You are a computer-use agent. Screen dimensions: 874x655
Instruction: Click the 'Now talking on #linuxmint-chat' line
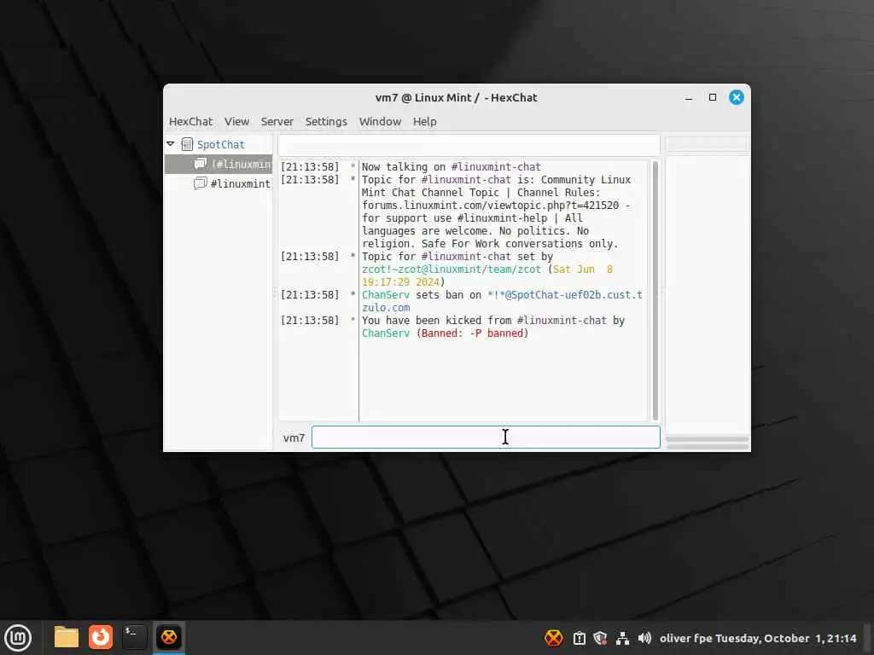[x=452, y=167]
